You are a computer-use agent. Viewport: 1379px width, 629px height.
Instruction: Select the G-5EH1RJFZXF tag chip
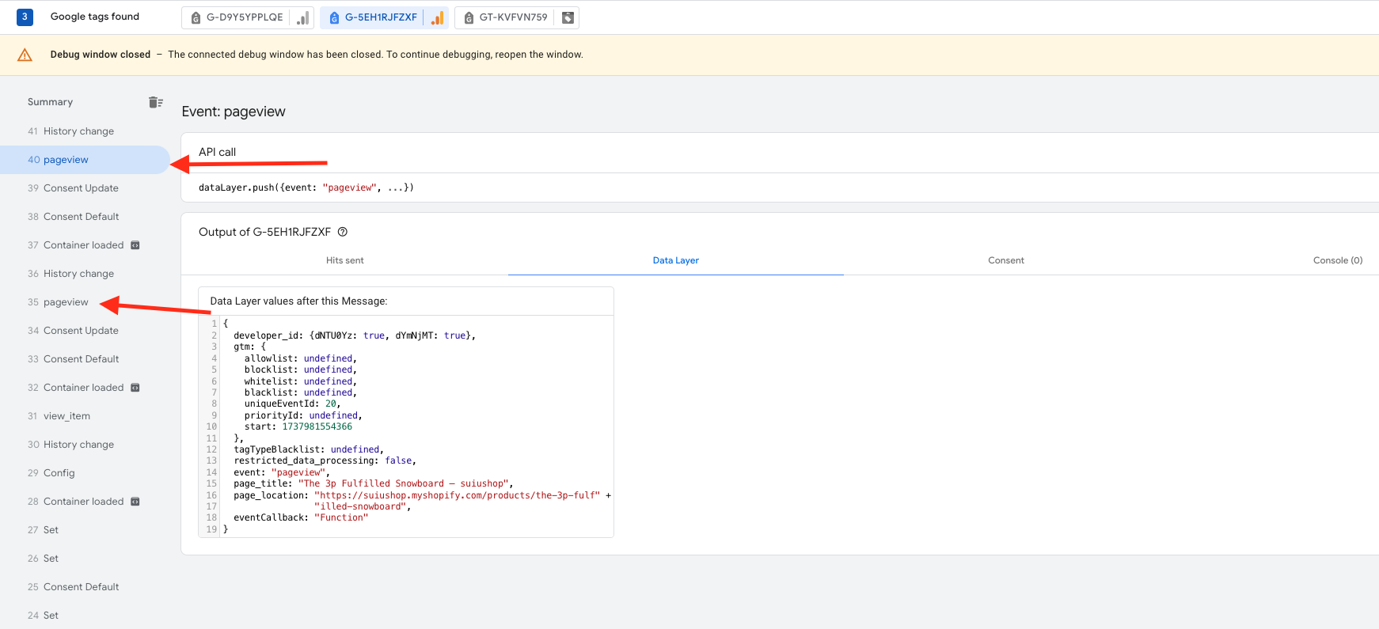384,17
